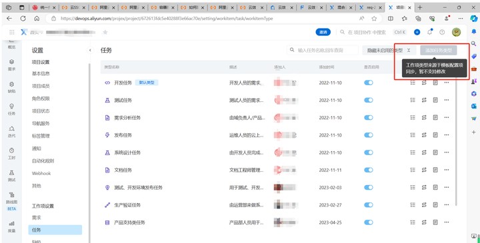Image resolution: width=480 pixels, height=243 pixels.
Task: Open Webhook in the settings menu
Action: click(x=41, y=173)
